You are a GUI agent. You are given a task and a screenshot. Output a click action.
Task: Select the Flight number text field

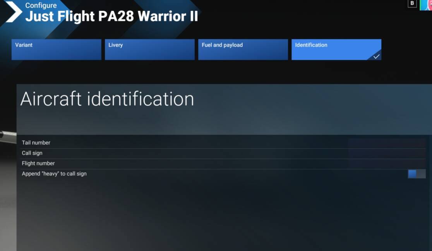pos(386,163)
